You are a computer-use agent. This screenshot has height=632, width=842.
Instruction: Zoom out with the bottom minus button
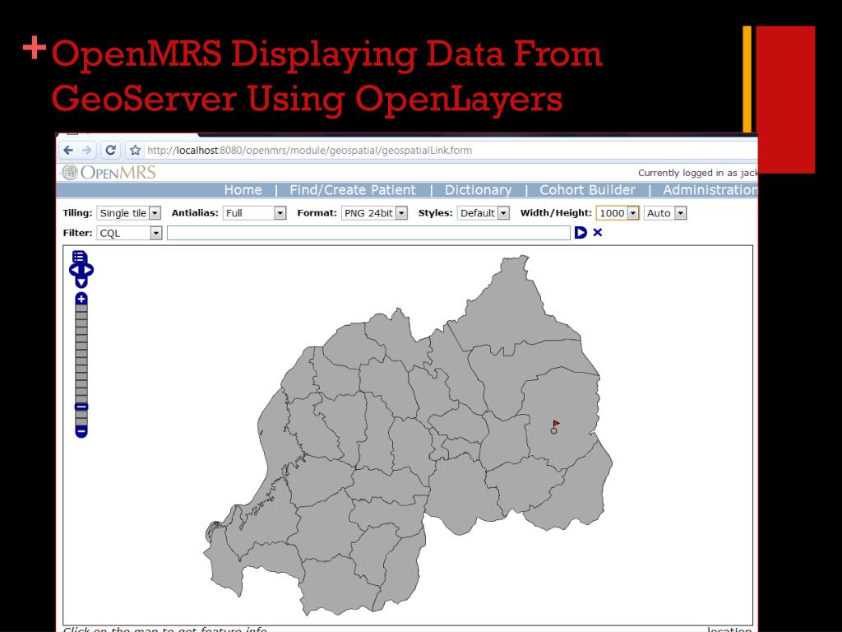[81, 431]
